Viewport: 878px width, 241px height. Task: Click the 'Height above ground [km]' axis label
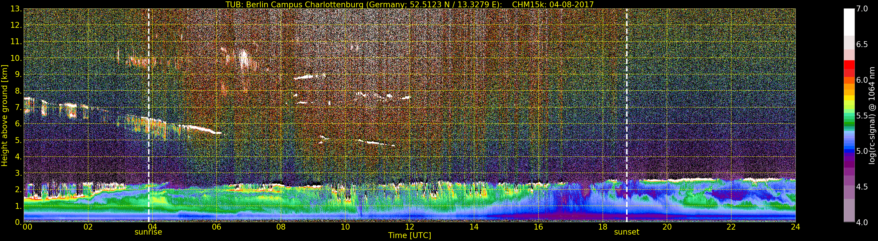pyautogui.click(x=4, y=116)
